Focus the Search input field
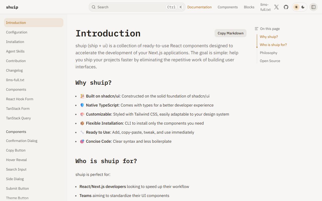 coord(137,7)
